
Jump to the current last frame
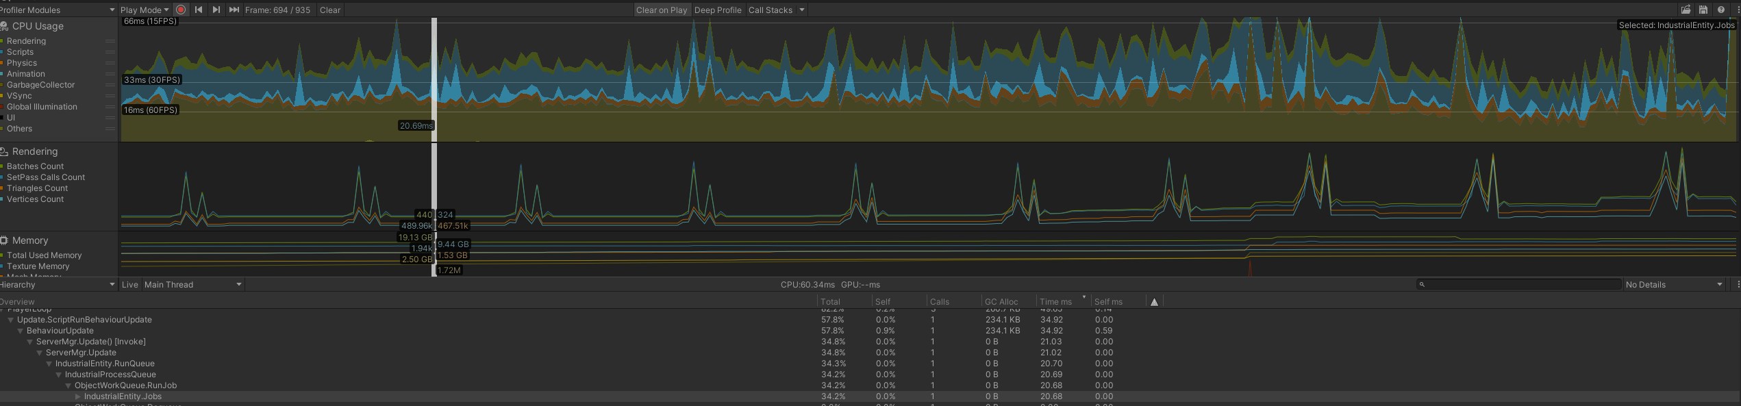(x=234, y=10)
